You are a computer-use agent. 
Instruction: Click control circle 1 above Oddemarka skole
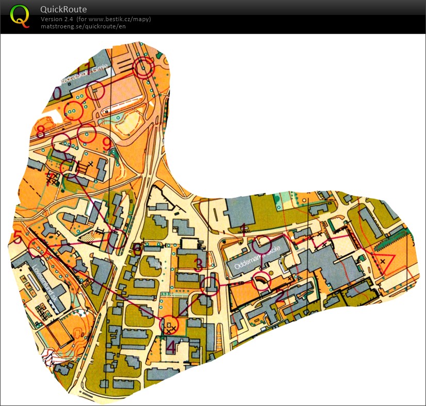261,245
